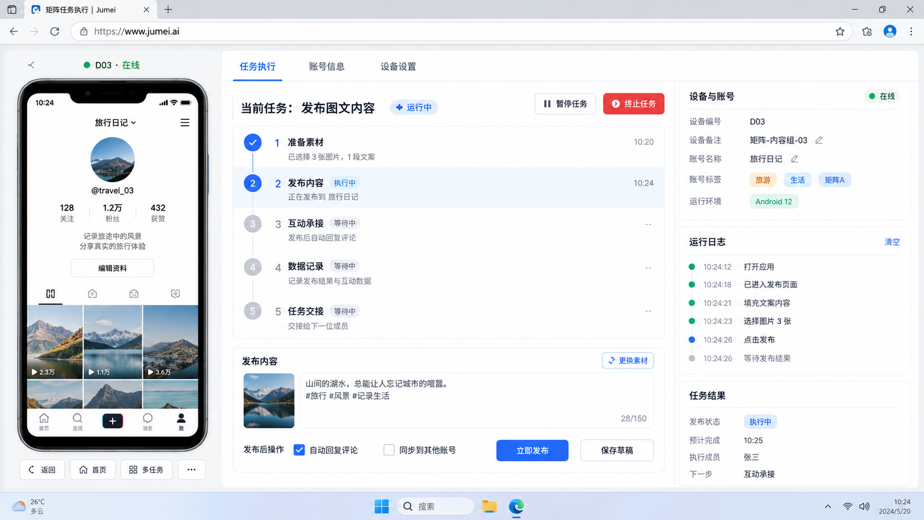Uncheck 自动回复评论 checkbox

[x=299, y=450]
